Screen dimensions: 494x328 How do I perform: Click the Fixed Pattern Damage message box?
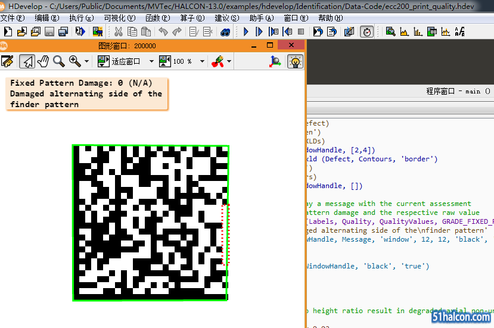pyautogui.click(x=86, y=94)
